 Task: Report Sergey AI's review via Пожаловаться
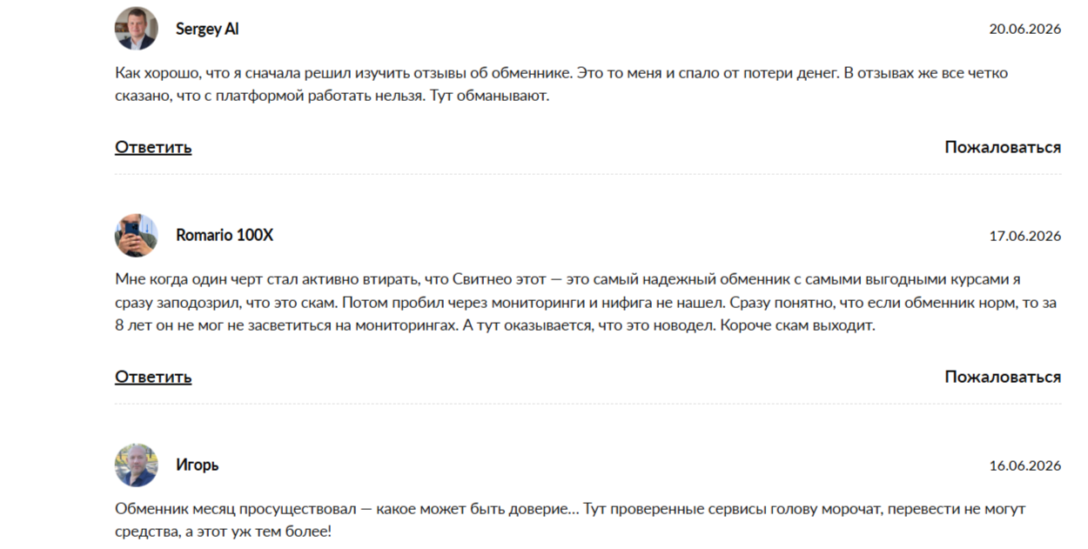point(1003,147)
